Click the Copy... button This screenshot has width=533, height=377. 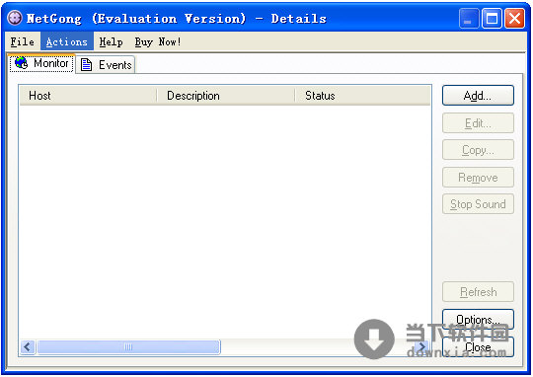[x=478, y=150]
